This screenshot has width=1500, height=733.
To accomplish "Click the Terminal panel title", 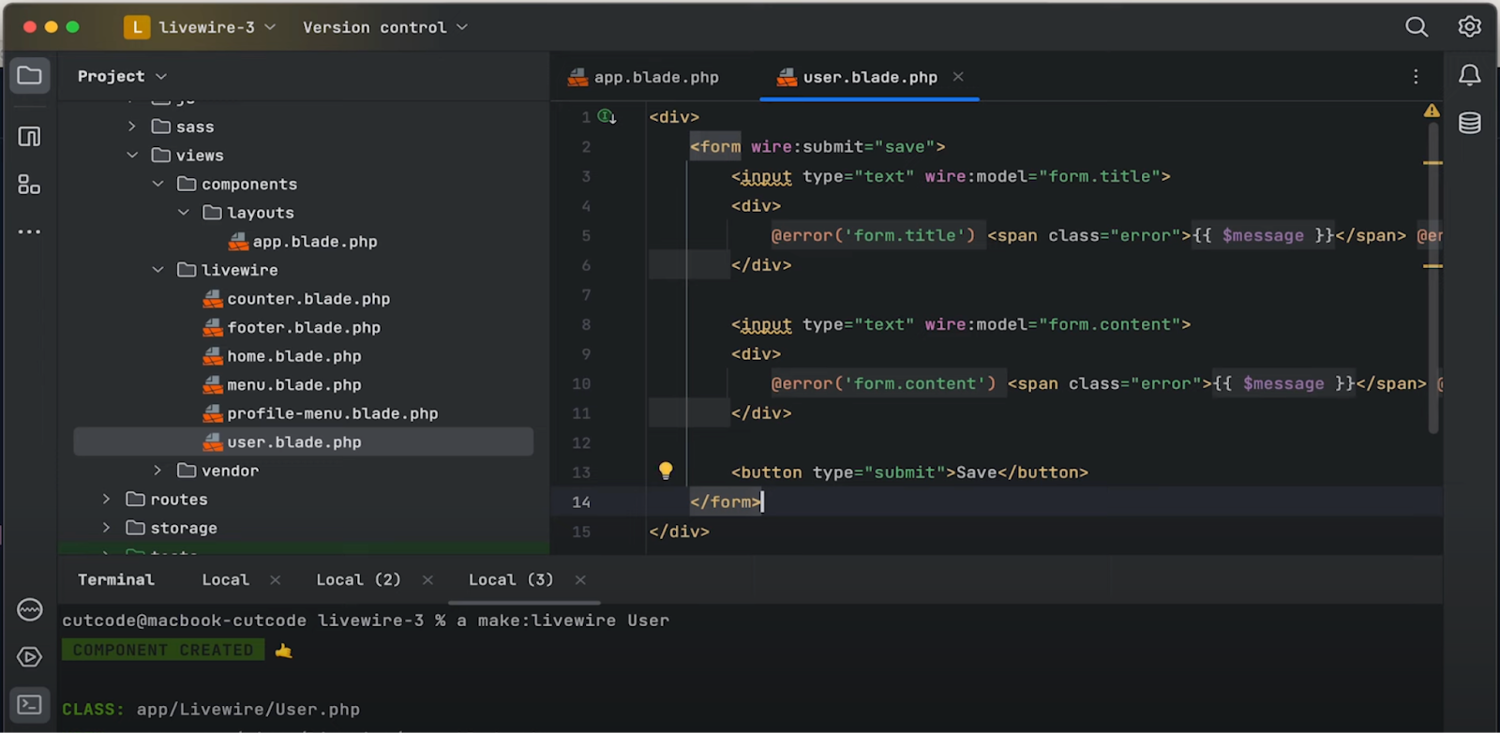I will click(x=116, y=580).
